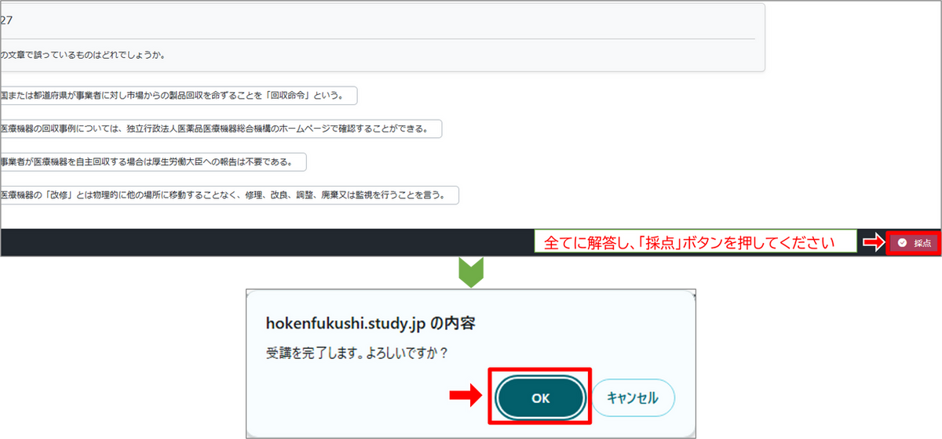The height and width of the screenshot is (439, 942).
Task: Click the message 受講を完了します。よろしいですか?
Action: tap(358, 354)
